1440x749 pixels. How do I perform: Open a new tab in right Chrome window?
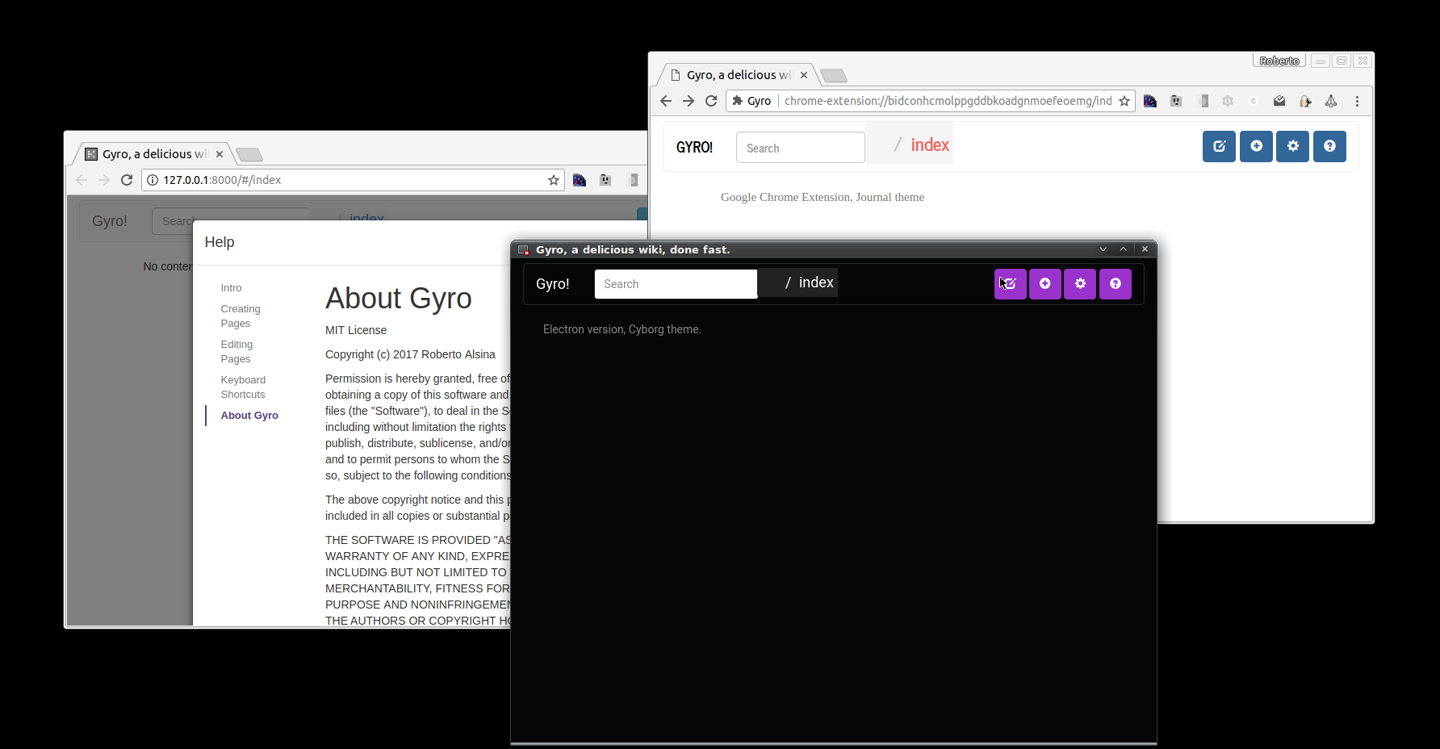click(834, 76)
